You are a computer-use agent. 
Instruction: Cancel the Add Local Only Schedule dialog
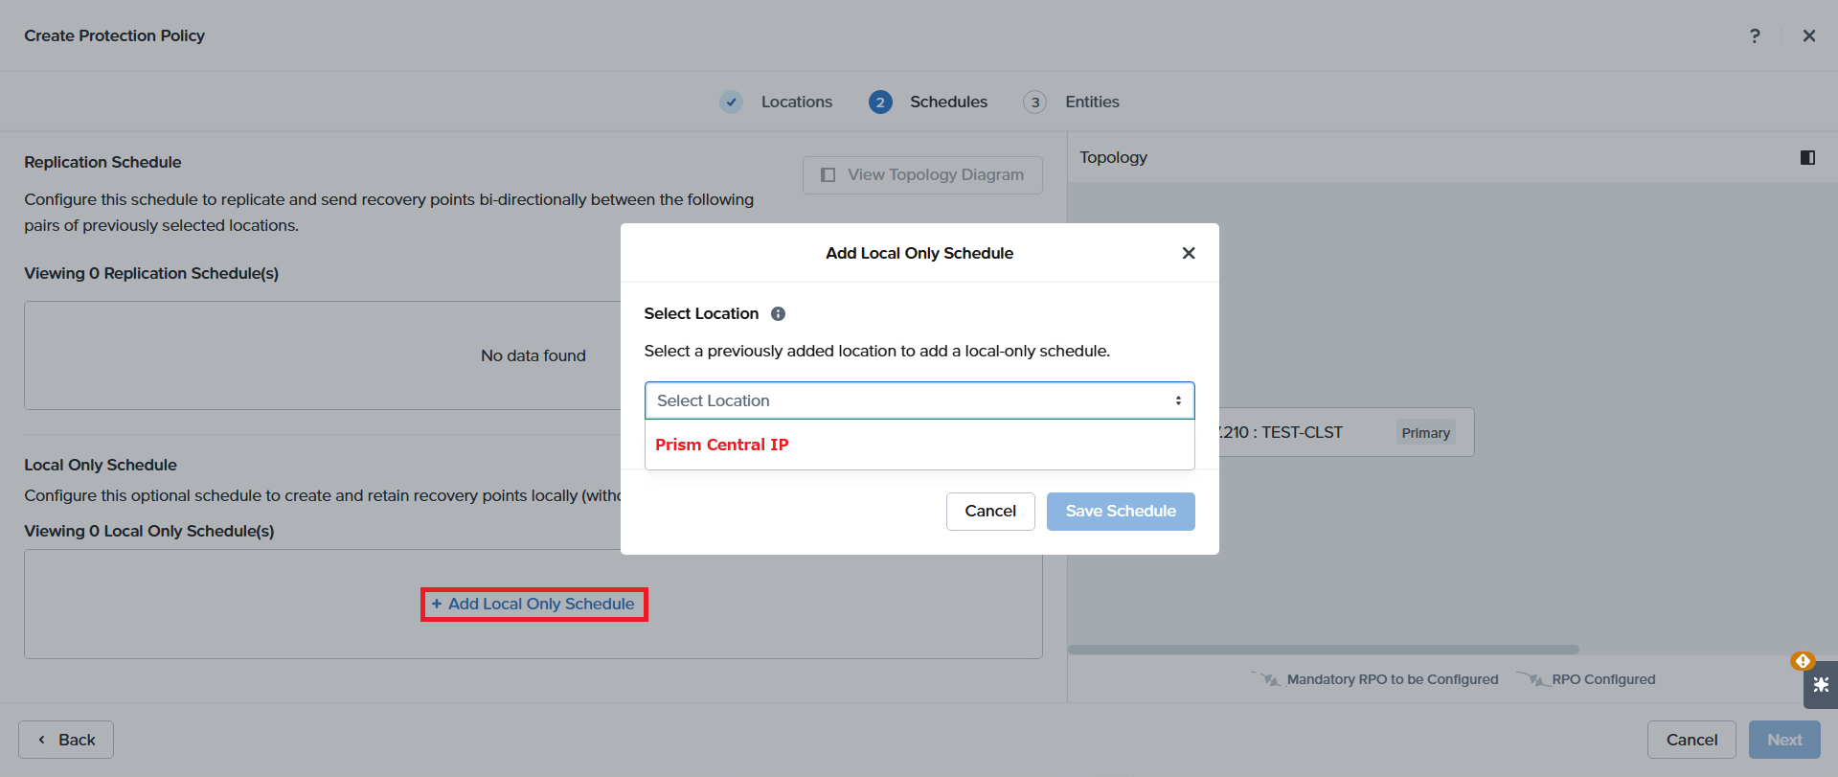pyautogui.click(x=990, y=512)
